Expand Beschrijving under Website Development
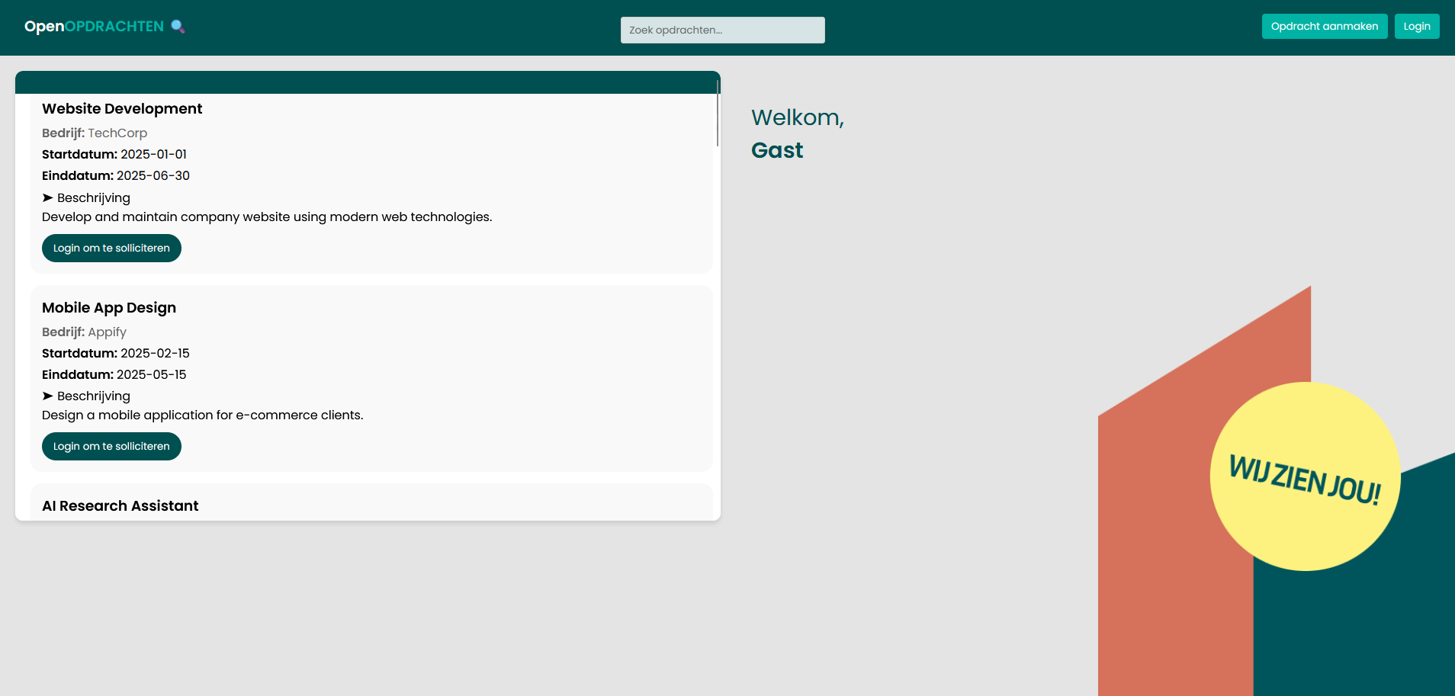 pyautogui.click(x=85, y=197)
